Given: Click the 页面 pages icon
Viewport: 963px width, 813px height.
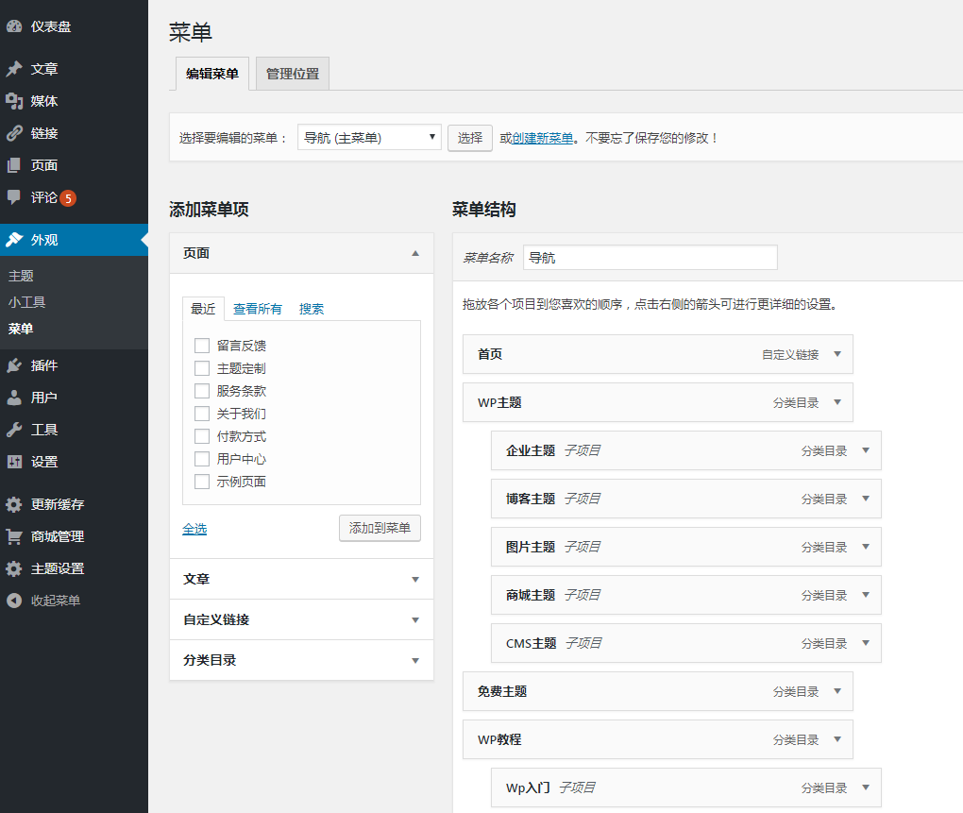Looking at the screenshot, I should point(14,165).
